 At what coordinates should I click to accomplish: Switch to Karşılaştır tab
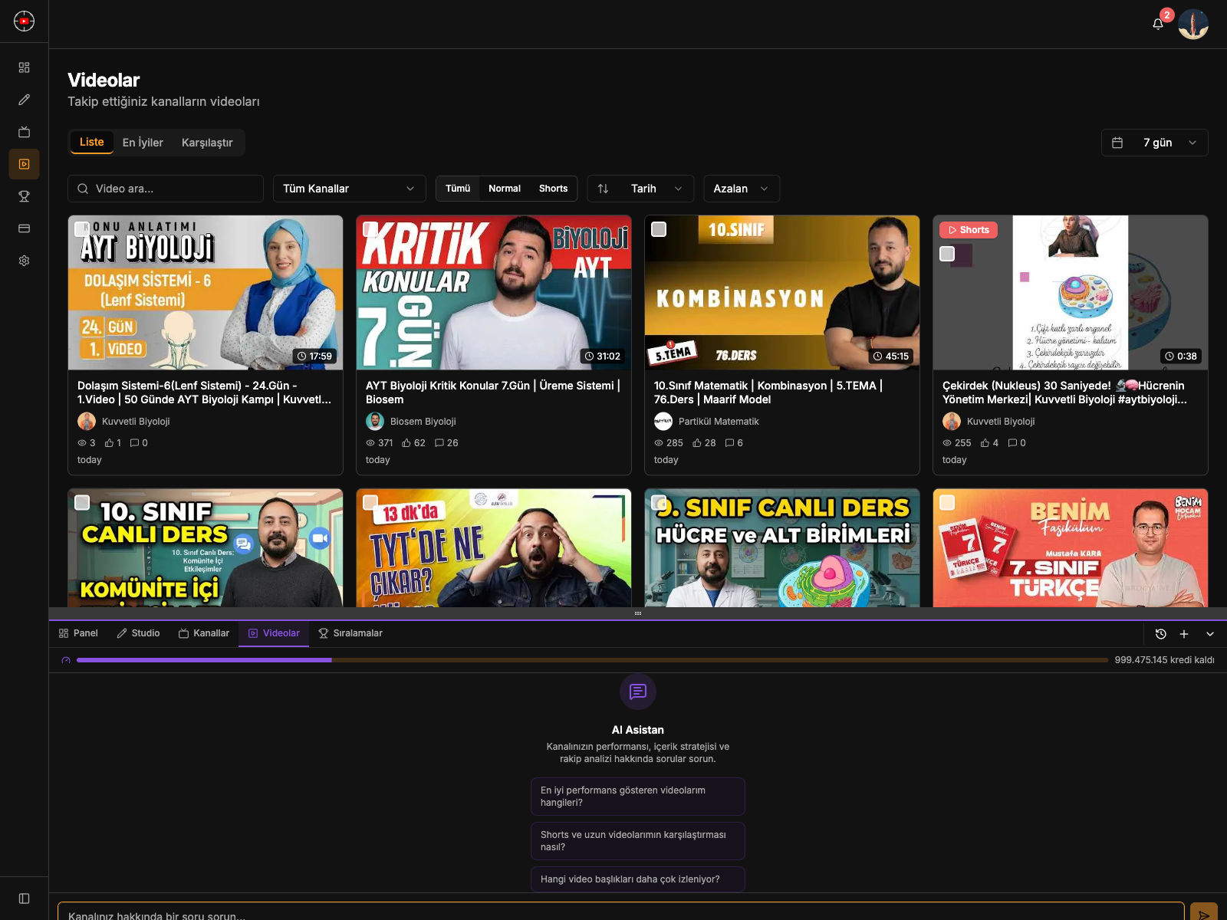pos(207,143)
